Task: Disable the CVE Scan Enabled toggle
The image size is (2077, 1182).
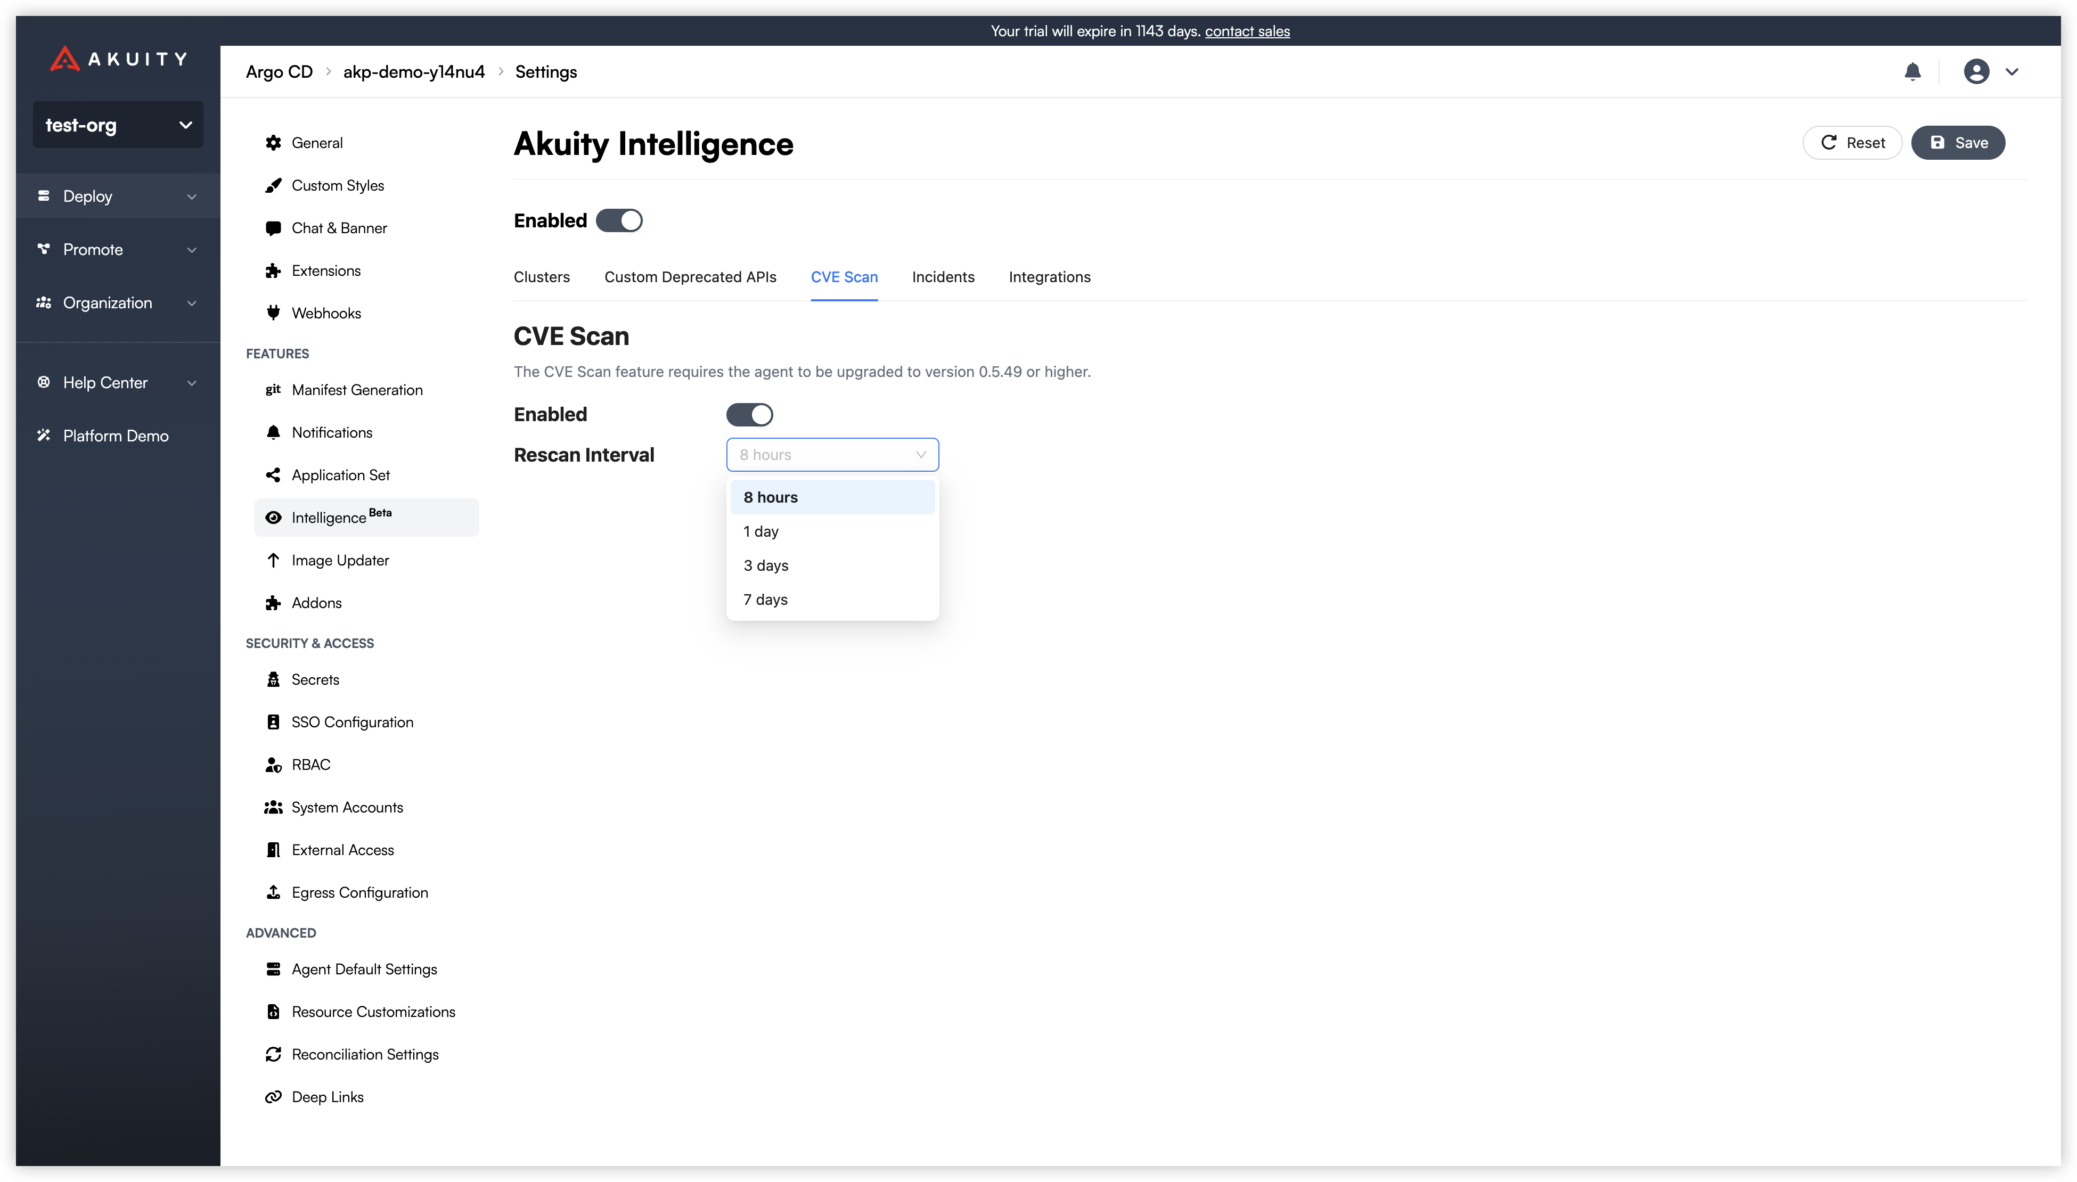Action: click(x=749, y=415)
